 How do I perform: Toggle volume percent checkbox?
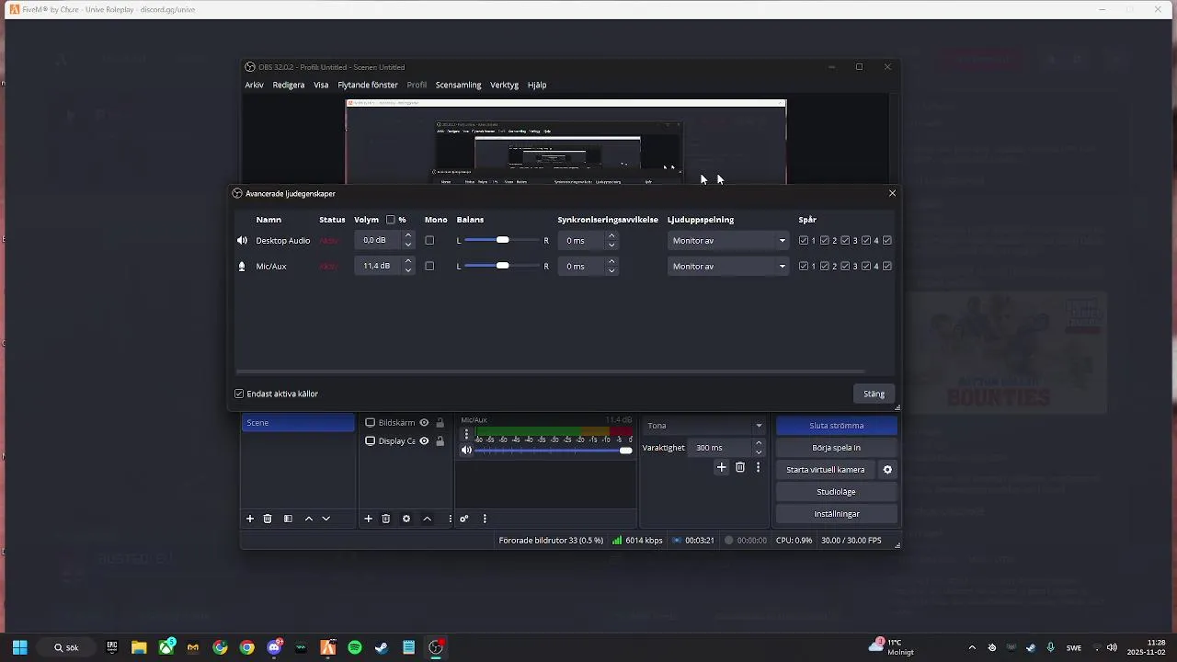pos(391,220)
